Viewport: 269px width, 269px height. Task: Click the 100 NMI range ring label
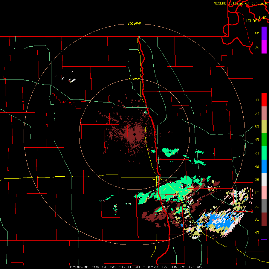pyautogui.click(x=134, y=24)
